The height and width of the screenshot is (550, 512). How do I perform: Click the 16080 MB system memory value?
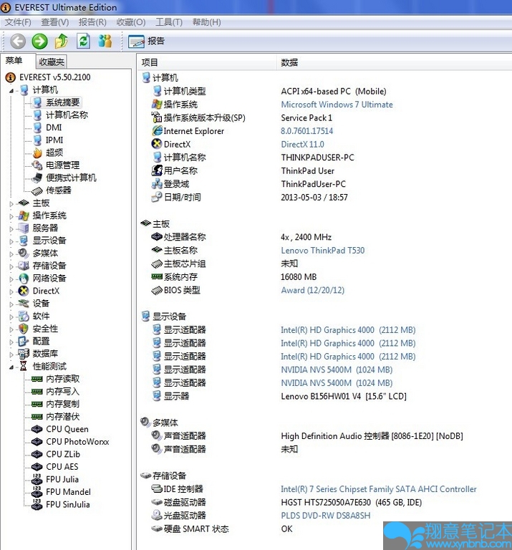(x=299, y=277)
